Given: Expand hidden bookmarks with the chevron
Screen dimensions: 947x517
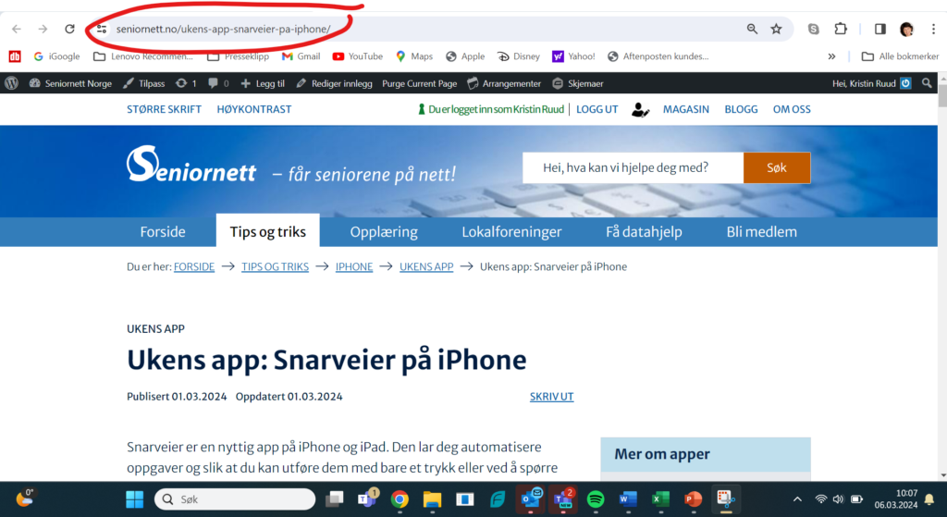Looking at the screenshot, I should (831, 56).
